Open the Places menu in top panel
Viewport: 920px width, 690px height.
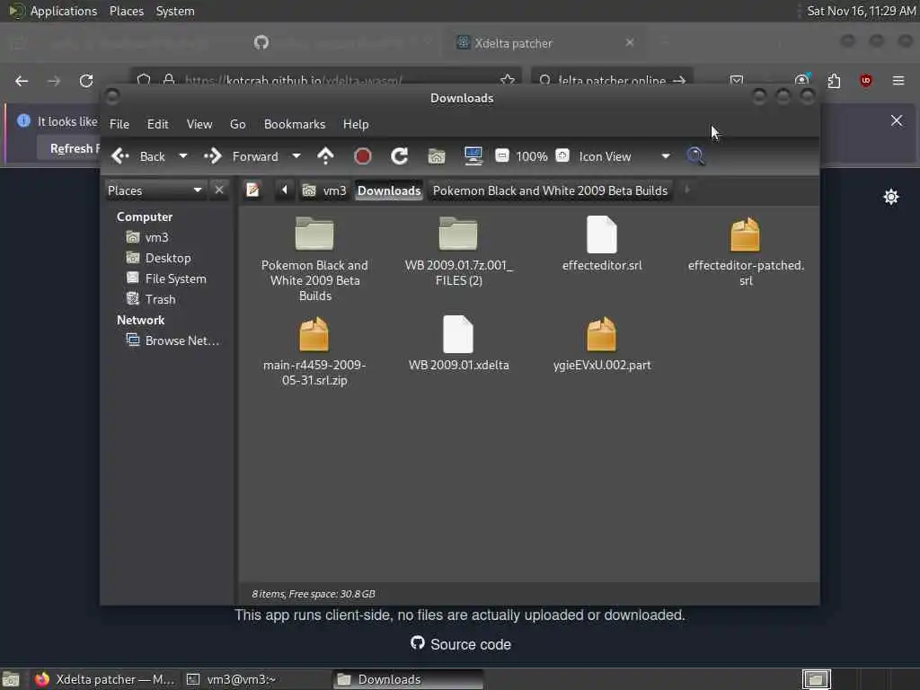(x=126, y=11)
